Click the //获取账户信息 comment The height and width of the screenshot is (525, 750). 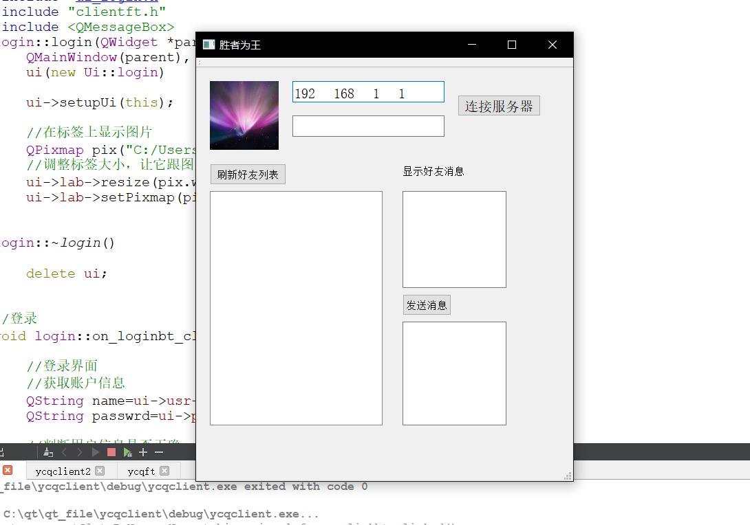point(76,383)
